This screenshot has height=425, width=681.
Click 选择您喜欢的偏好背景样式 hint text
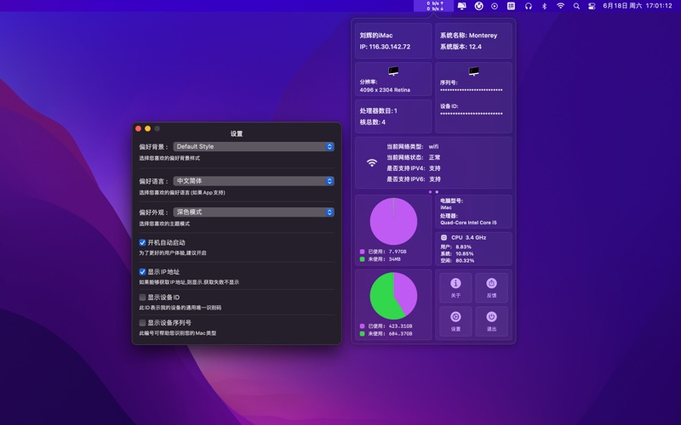pos(169,158)
